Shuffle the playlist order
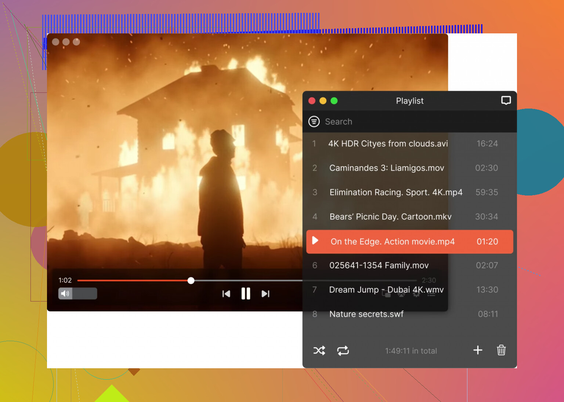This screenshot has width=564, height=402. point(319,351)
